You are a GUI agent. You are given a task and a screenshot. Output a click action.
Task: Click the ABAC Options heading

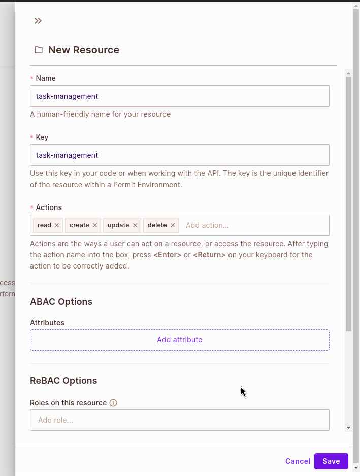(61, 302)
